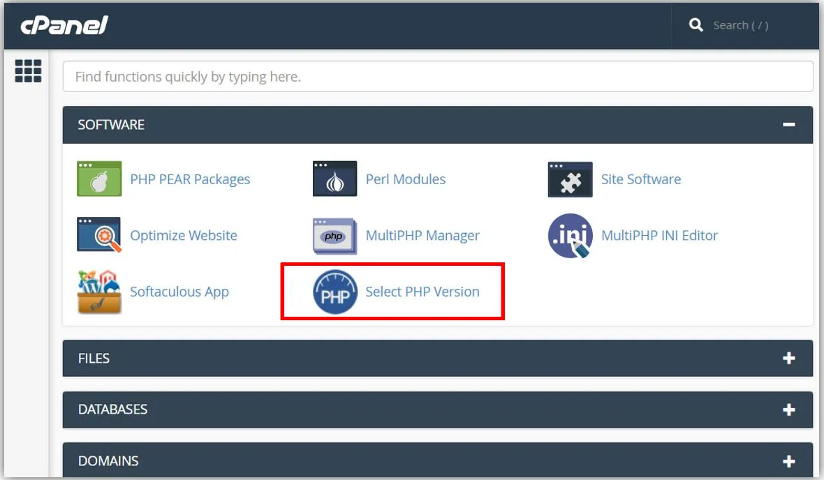This screenshot has width=824, height=480.
Task: Click the MultiPHP Manager php icon
Action: 334,236
